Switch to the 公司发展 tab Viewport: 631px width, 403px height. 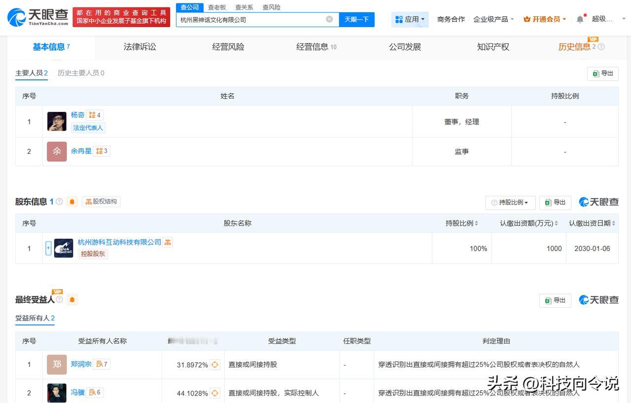(405, 47)
